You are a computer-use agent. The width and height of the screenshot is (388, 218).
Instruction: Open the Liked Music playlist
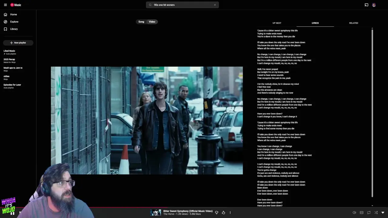9,51
